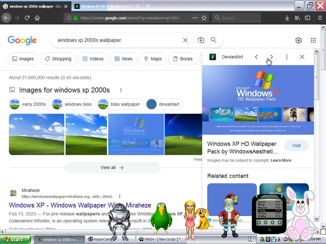This screenshot has height=244, width=326.
Task: Select the Maps filter
Action: 153,59
